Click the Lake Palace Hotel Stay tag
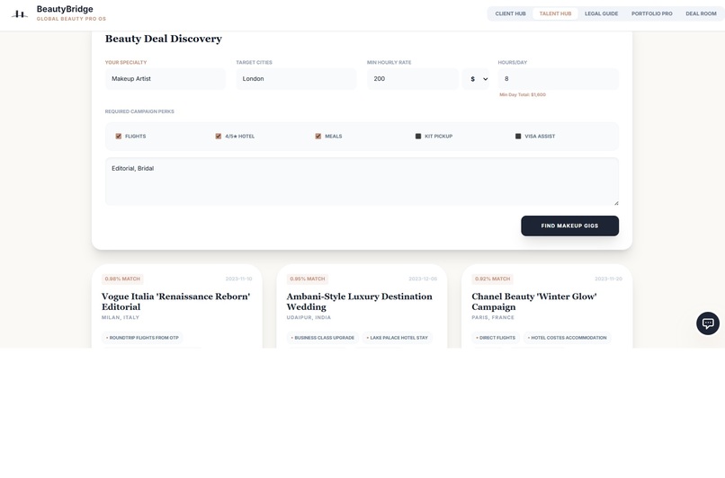Viewport: 725px width, 478px height. [398, 338]
